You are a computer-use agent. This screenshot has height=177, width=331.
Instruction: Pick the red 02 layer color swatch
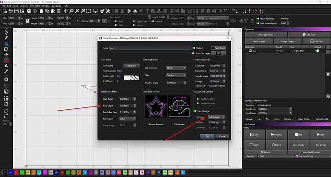click(x=16, y=172)
